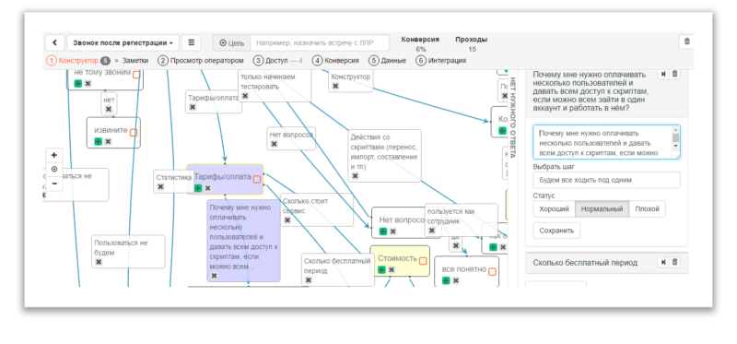The height and width of the screenshot is (344, 737).
Task: Remove the 'Сколько бесплатный период' canvas answer
Action: pos(309,280)
